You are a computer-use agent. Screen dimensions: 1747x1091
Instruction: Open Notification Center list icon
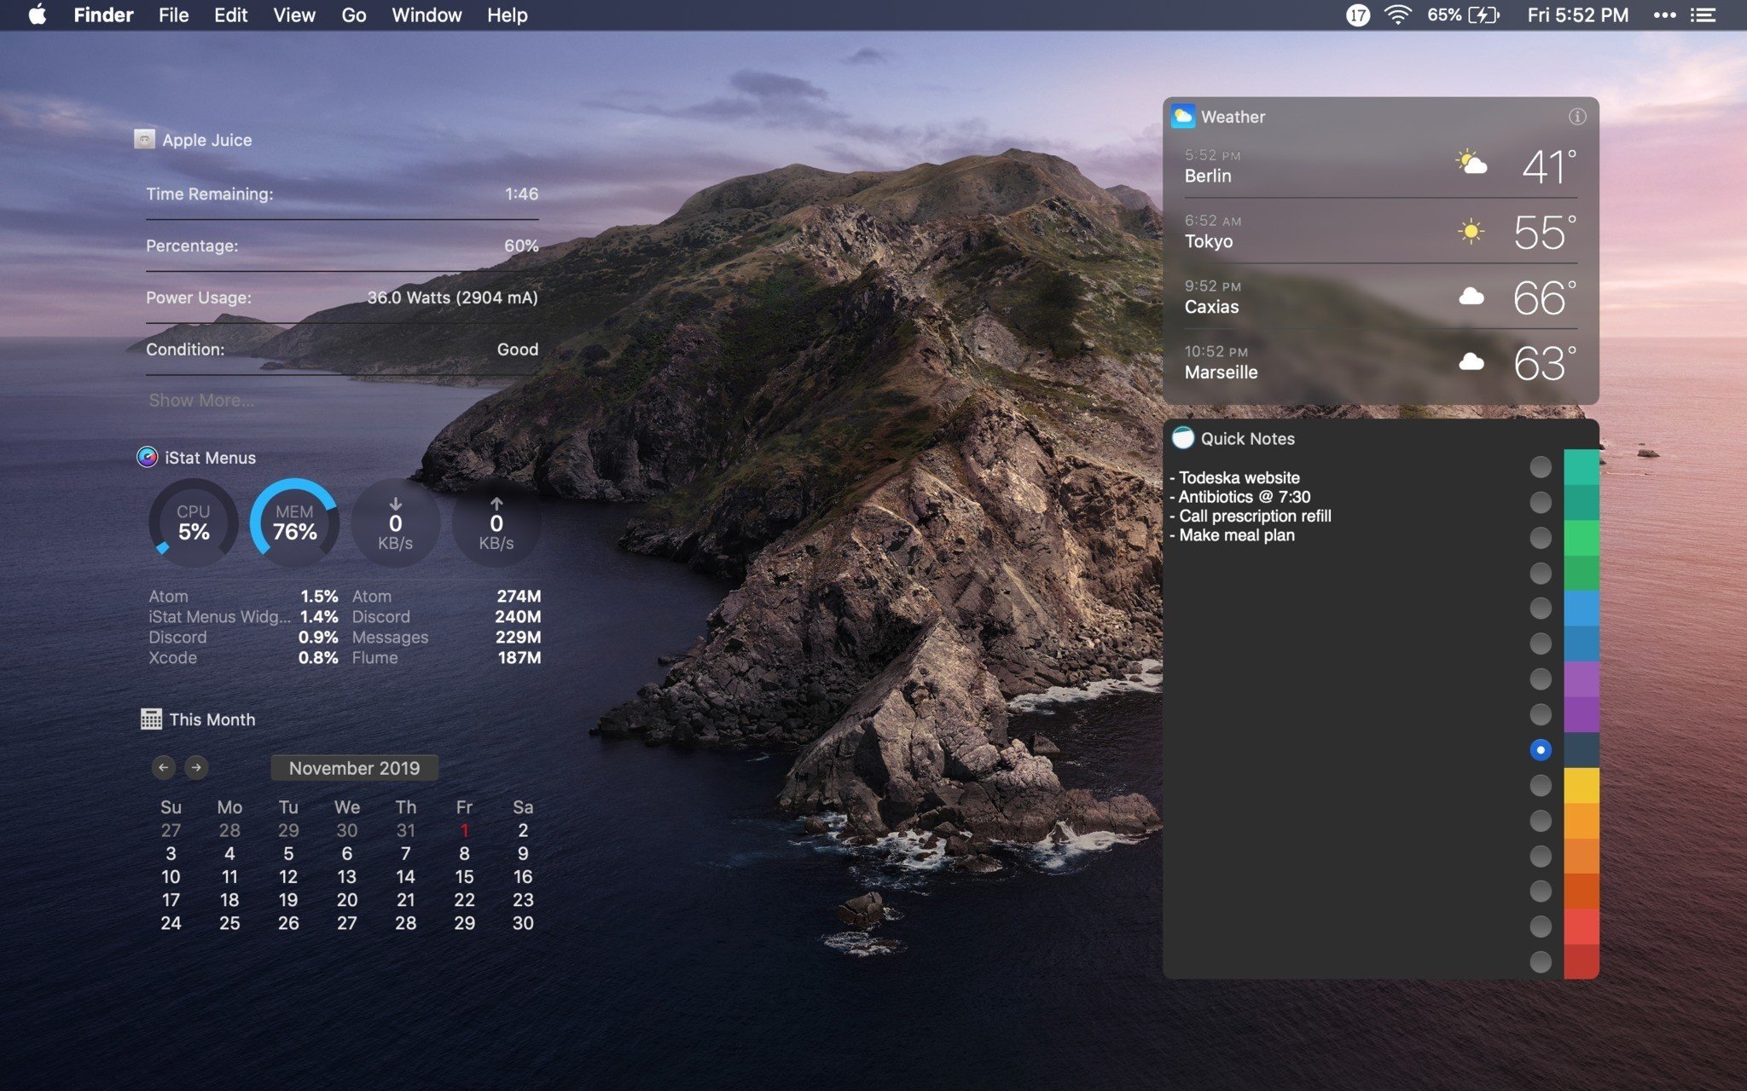[1703, 15]
